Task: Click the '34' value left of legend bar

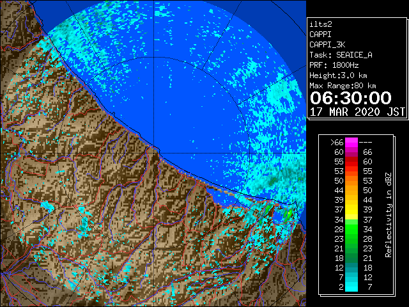Action: click(x=339, y=220)
